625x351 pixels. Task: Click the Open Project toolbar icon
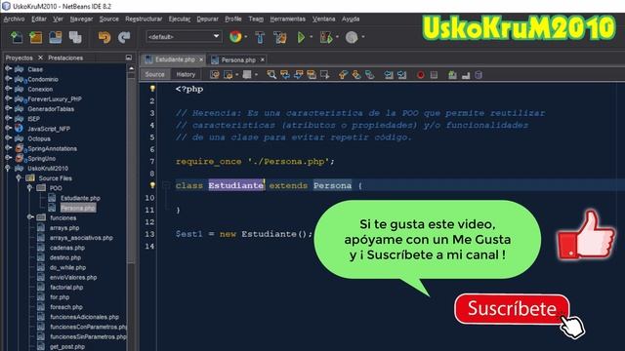coord(55,37)
